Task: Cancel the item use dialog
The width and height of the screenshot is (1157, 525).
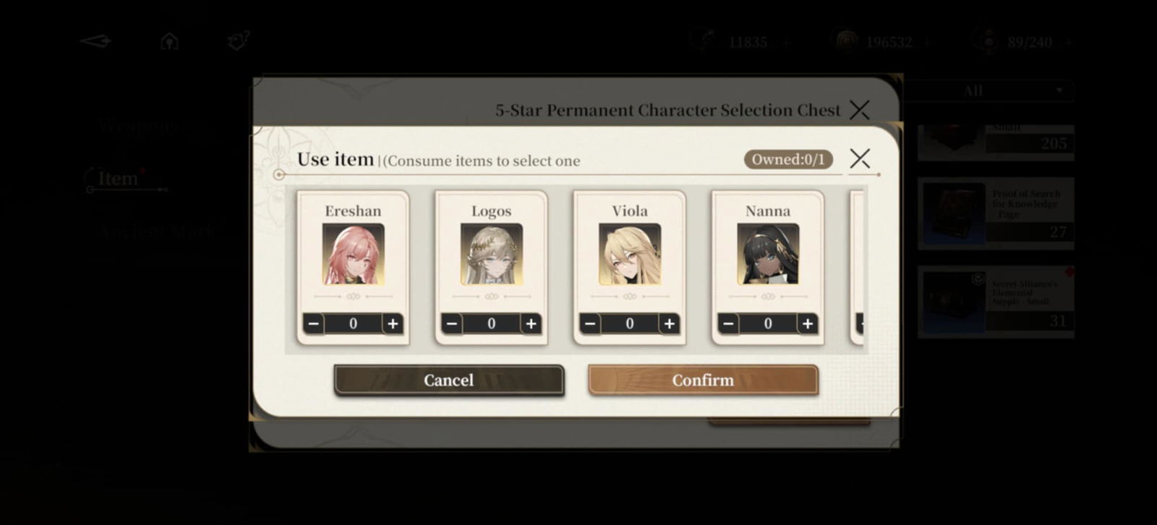Action: tap(448, 380)
